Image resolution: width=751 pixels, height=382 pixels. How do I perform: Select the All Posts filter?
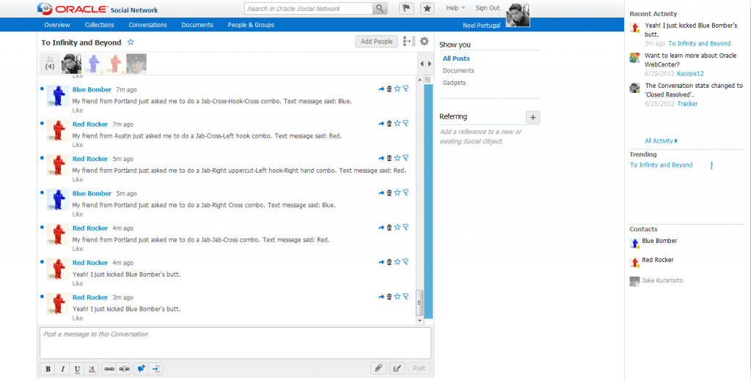456,59
